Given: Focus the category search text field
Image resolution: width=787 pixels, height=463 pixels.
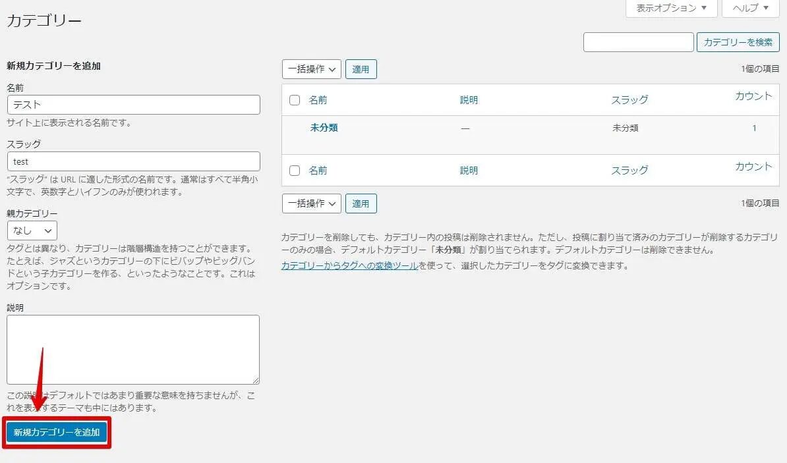Looking at the screenshot, I should (x=638, y=42).
